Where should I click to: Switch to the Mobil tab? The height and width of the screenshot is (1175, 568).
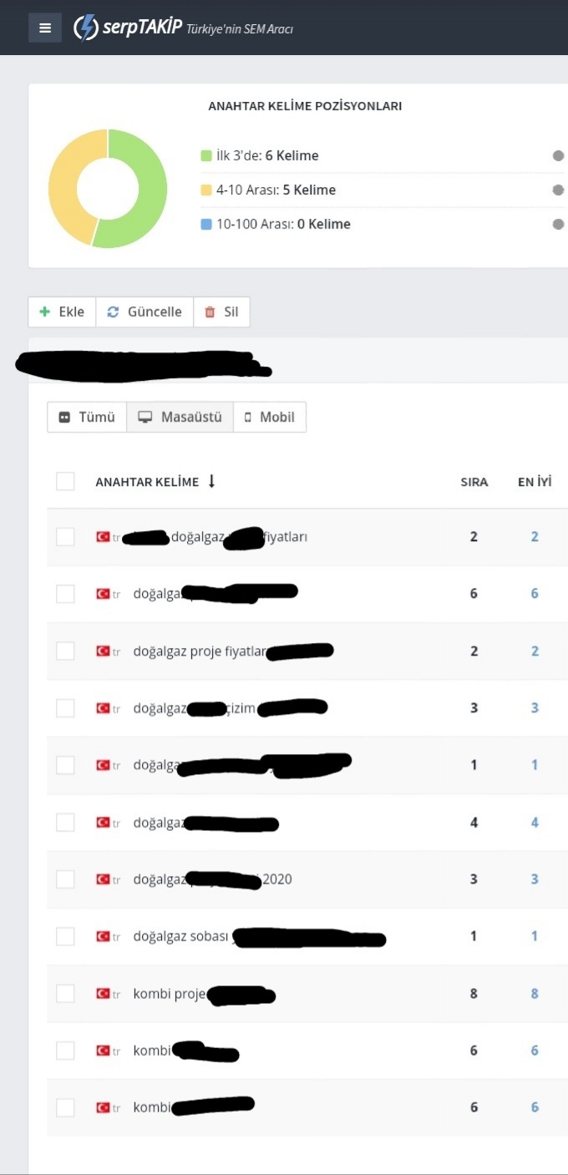[x=270, y=417]
